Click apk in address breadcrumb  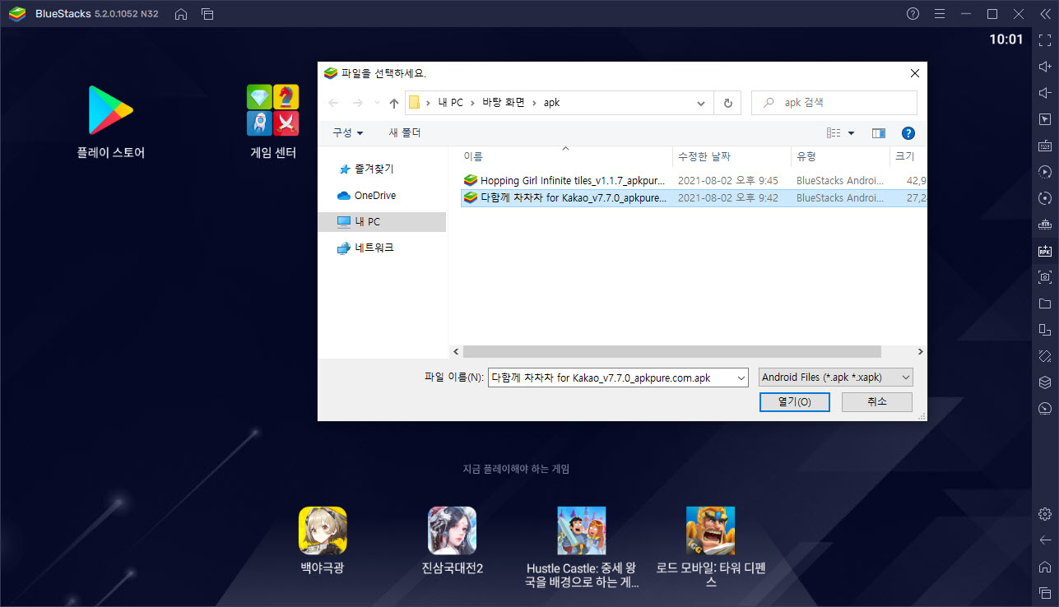551,103
